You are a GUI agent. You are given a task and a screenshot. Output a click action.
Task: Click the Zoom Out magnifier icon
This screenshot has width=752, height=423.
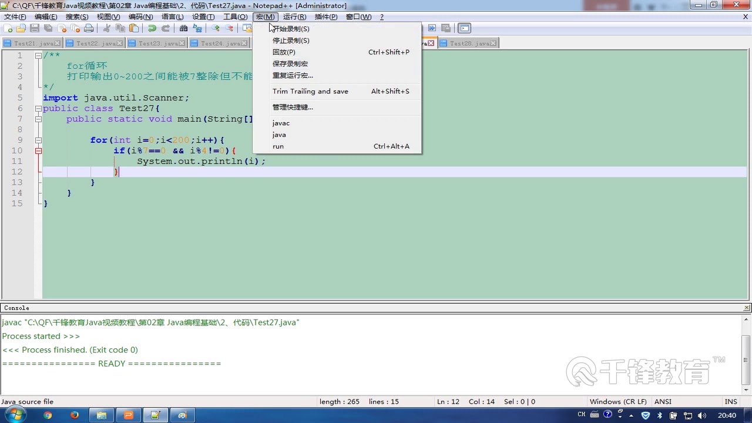tap(229, 28)
